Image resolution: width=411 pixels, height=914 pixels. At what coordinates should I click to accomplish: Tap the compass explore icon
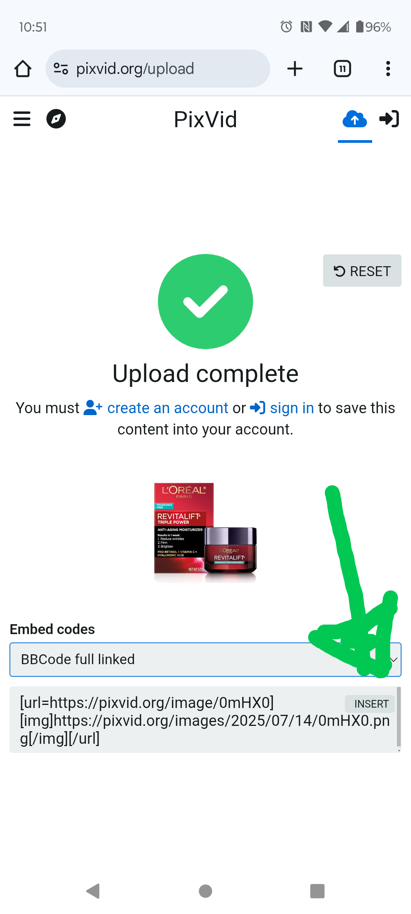[x=56, y=119]
